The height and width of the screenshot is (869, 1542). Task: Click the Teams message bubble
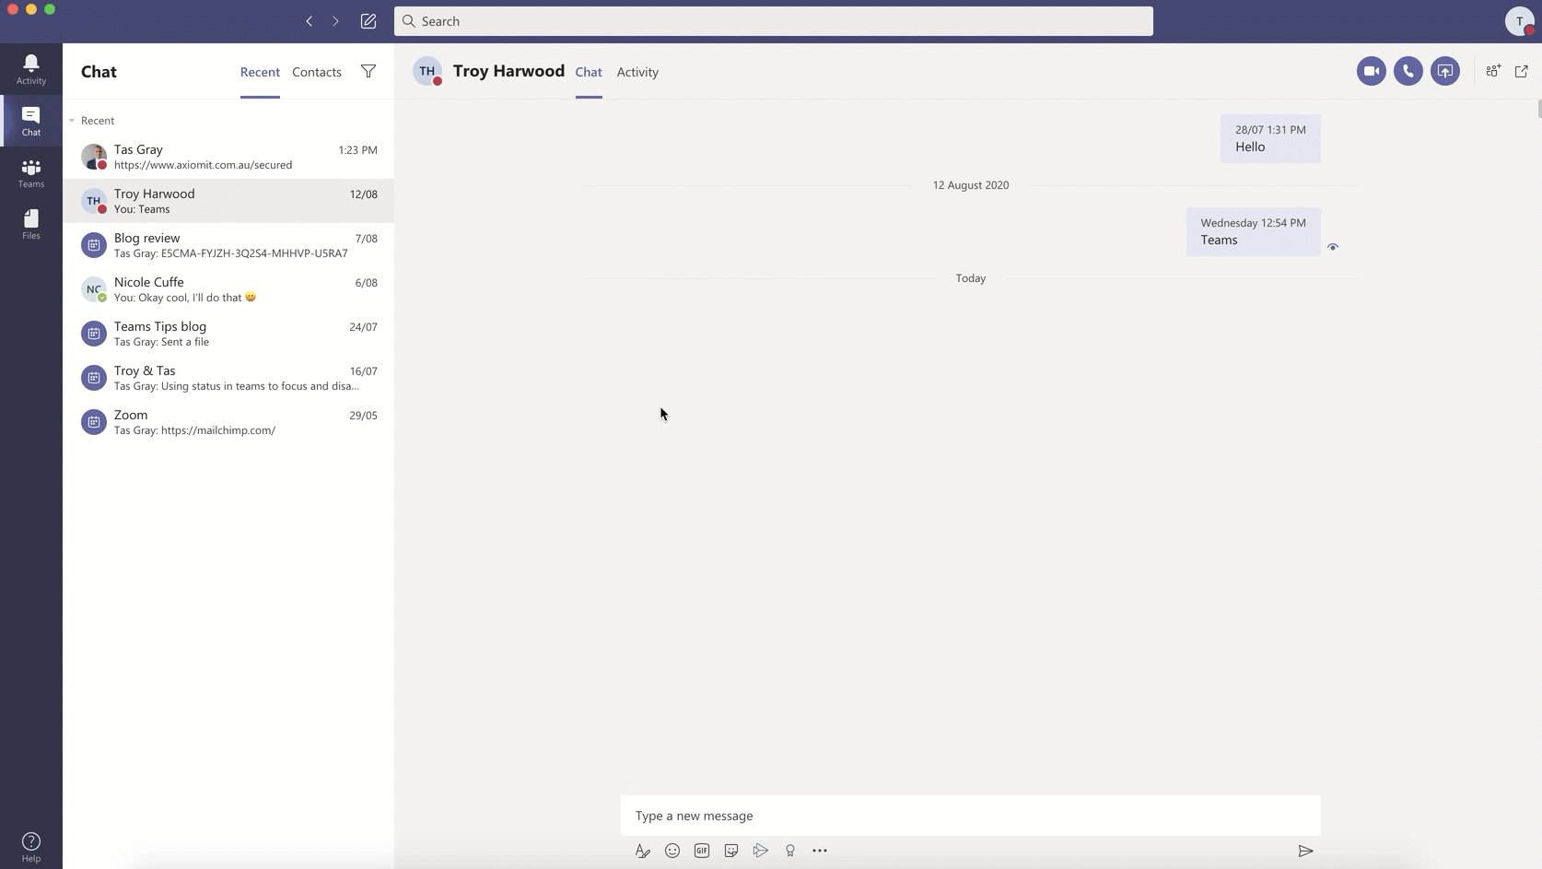tap(1253, 231)
